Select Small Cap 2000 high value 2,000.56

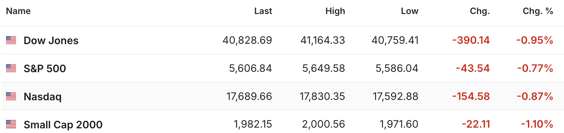click(x=323, y=125)
